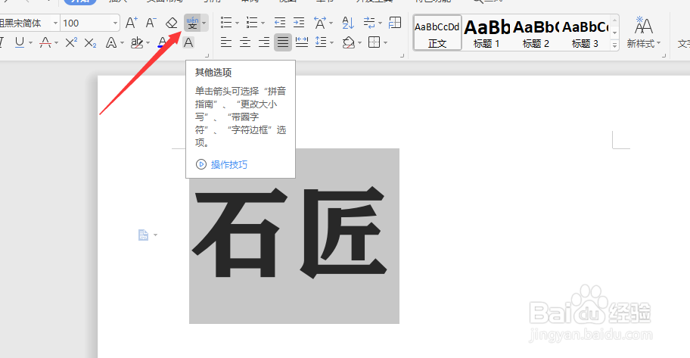This screenshot has height=358, width=690.
Task: Open font dialog launcher corner icon
Action: pos(207,55)
